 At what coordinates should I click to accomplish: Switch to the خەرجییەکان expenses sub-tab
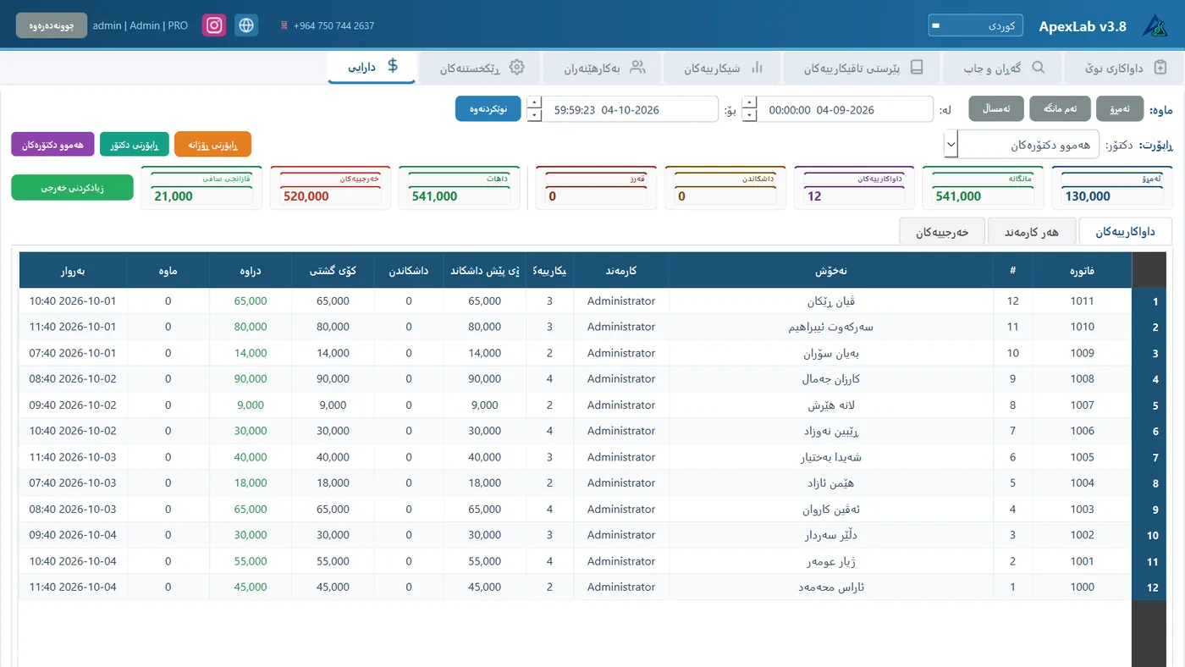pyautogui.click(x=942, y=231)
